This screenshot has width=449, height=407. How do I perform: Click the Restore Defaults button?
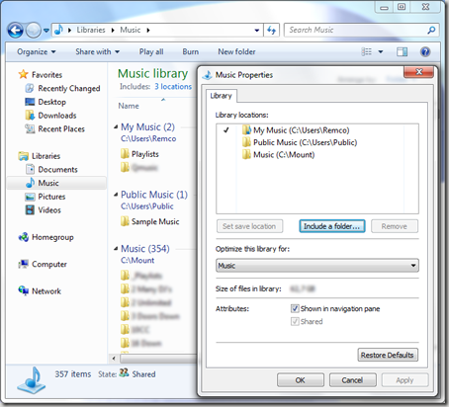point(388,355)
